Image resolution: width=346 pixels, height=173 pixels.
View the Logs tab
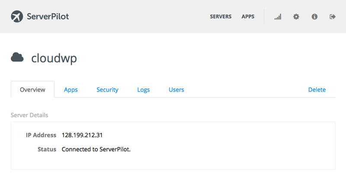pyautogui.click(x=144, y=90)
